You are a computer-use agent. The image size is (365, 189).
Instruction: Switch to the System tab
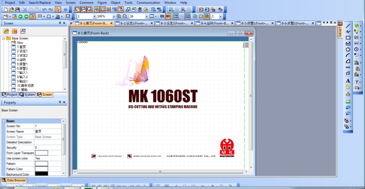click(27, 95)
